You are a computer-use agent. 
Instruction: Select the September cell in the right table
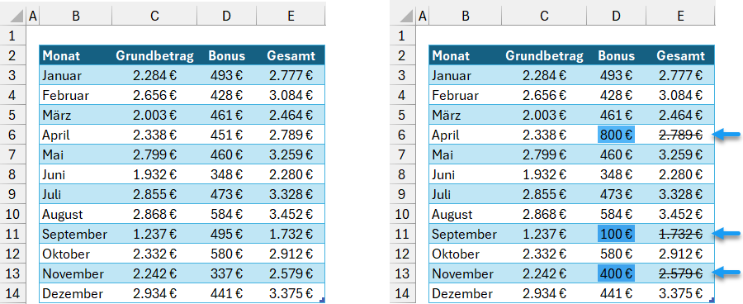466,235
